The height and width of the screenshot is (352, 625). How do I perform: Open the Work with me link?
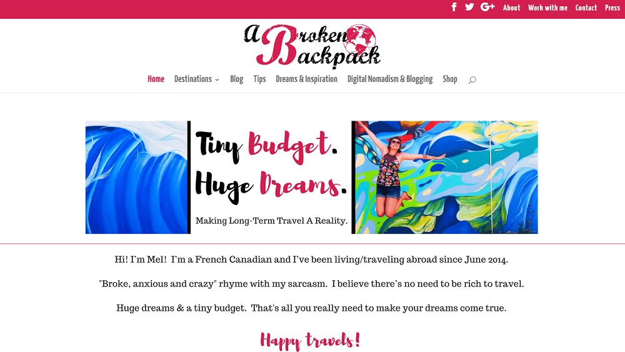click(x=547, y=8)
